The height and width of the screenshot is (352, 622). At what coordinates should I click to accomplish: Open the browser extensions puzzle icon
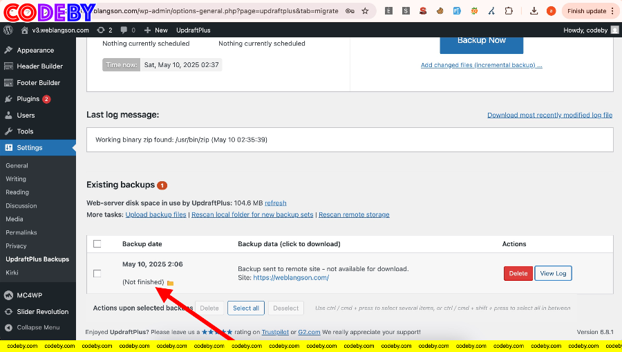coord(509,11)
